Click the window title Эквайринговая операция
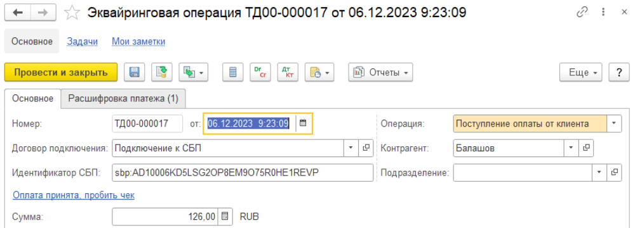 [x=277, y=13]
